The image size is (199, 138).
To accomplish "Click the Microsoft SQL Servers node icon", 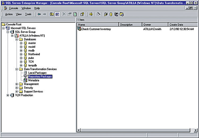I will coord(8,28).
